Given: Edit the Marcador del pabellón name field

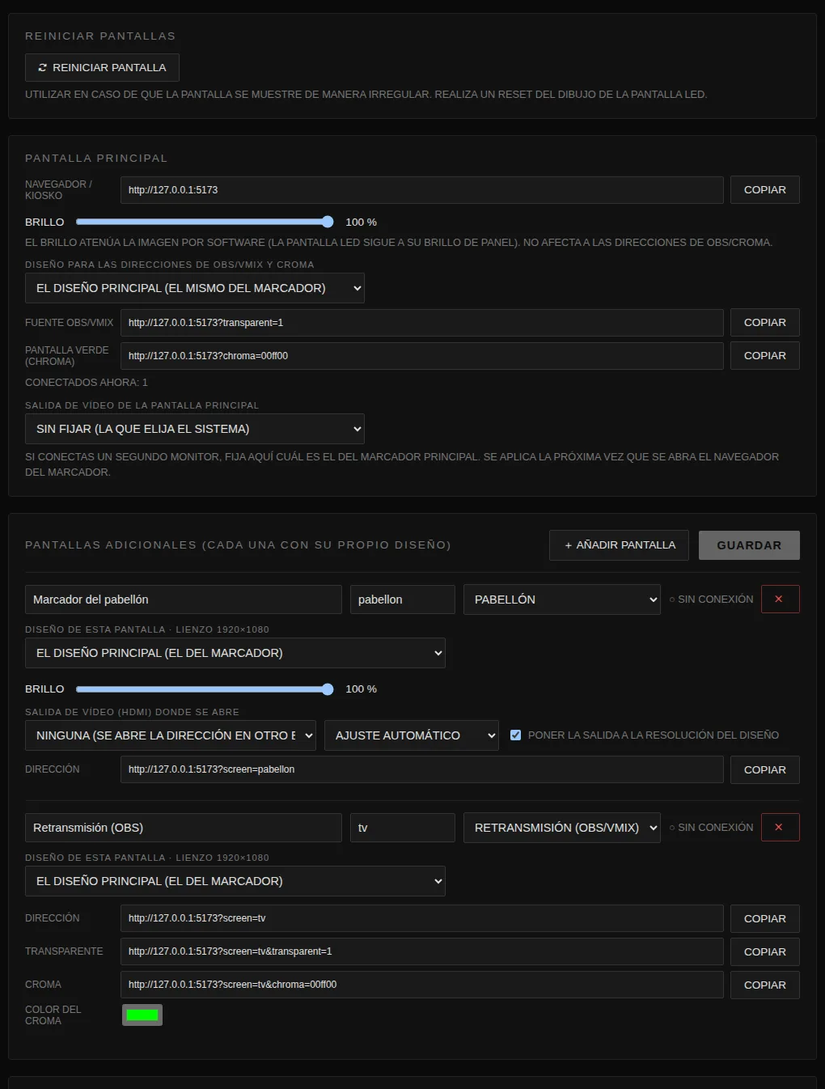Looking at the screenshot, I should 184,600.
